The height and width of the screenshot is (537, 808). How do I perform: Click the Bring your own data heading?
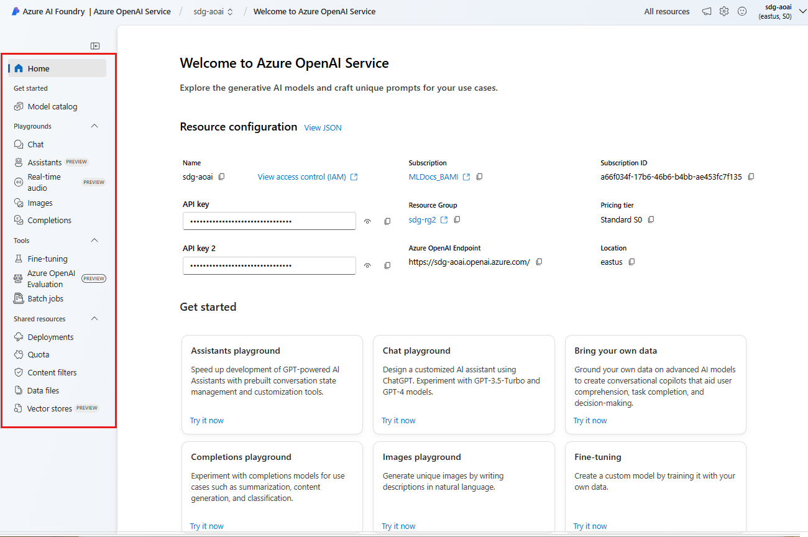click(x=615, y=351)
